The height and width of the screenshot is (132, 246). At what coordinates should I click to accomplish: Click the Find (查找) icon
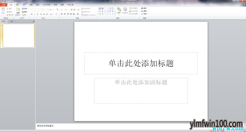pos(144,8)
